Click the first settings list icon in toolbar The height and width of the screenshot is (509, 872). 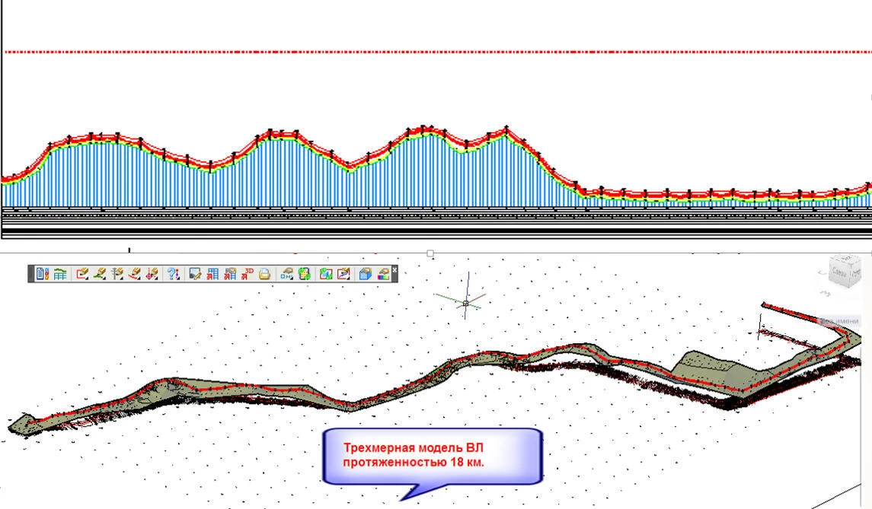tap(42, 274)
